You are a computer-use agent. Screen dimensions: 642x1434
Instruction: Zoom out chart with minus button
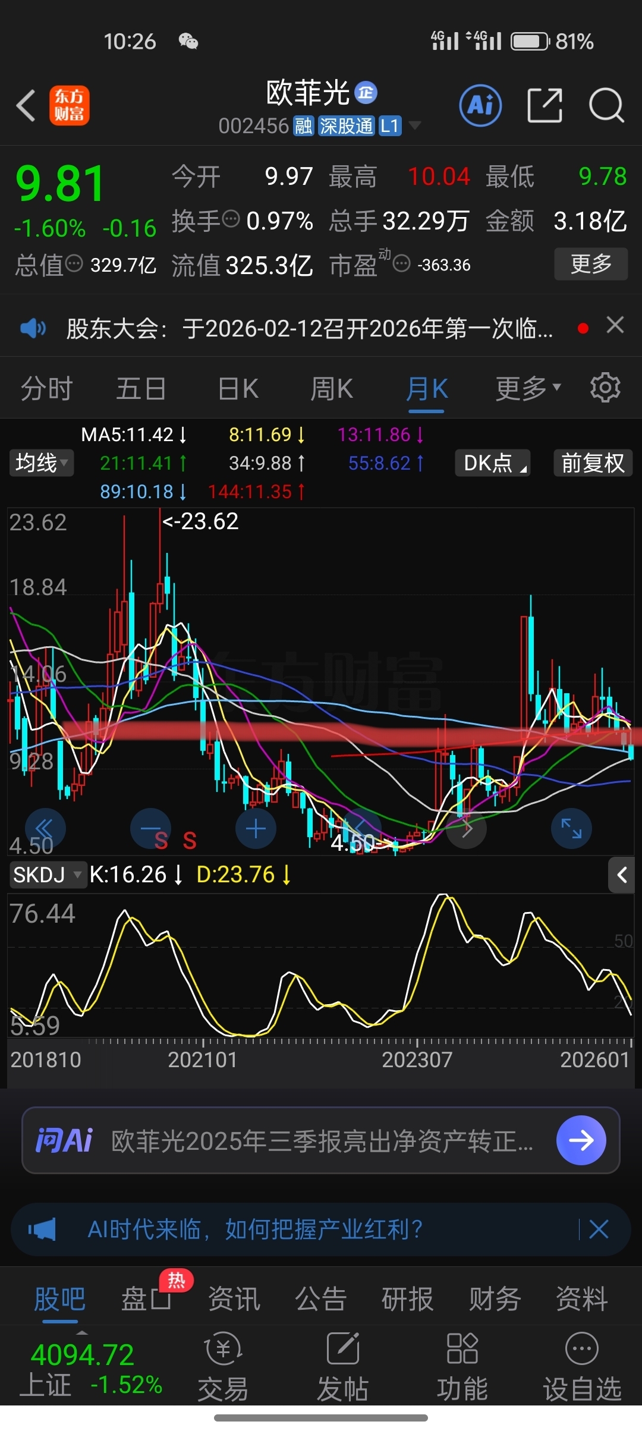pos(150,828)
